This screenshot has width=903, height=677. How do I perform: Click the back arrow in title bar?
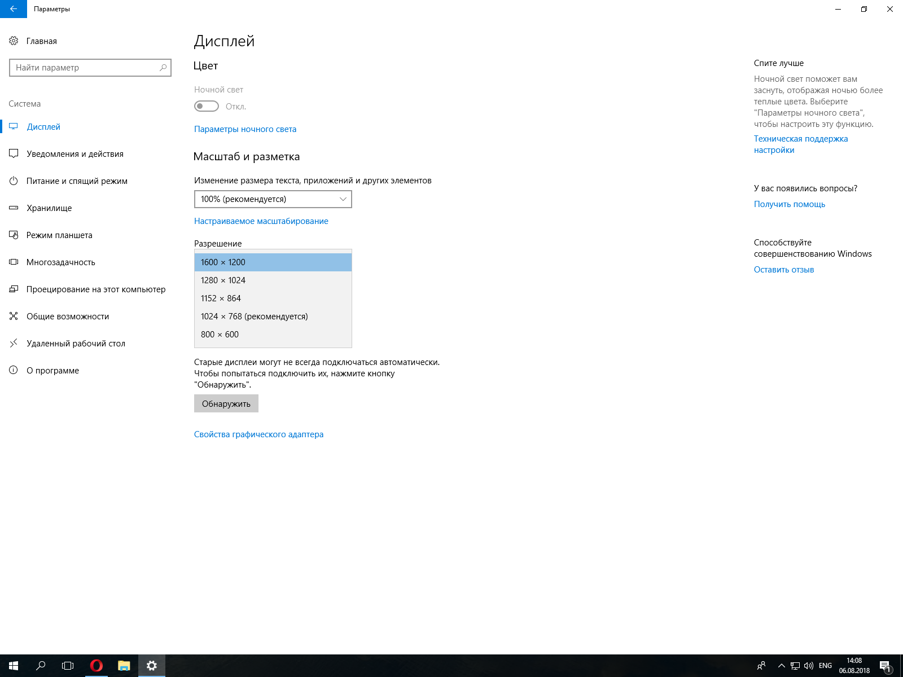pos(14,9)
